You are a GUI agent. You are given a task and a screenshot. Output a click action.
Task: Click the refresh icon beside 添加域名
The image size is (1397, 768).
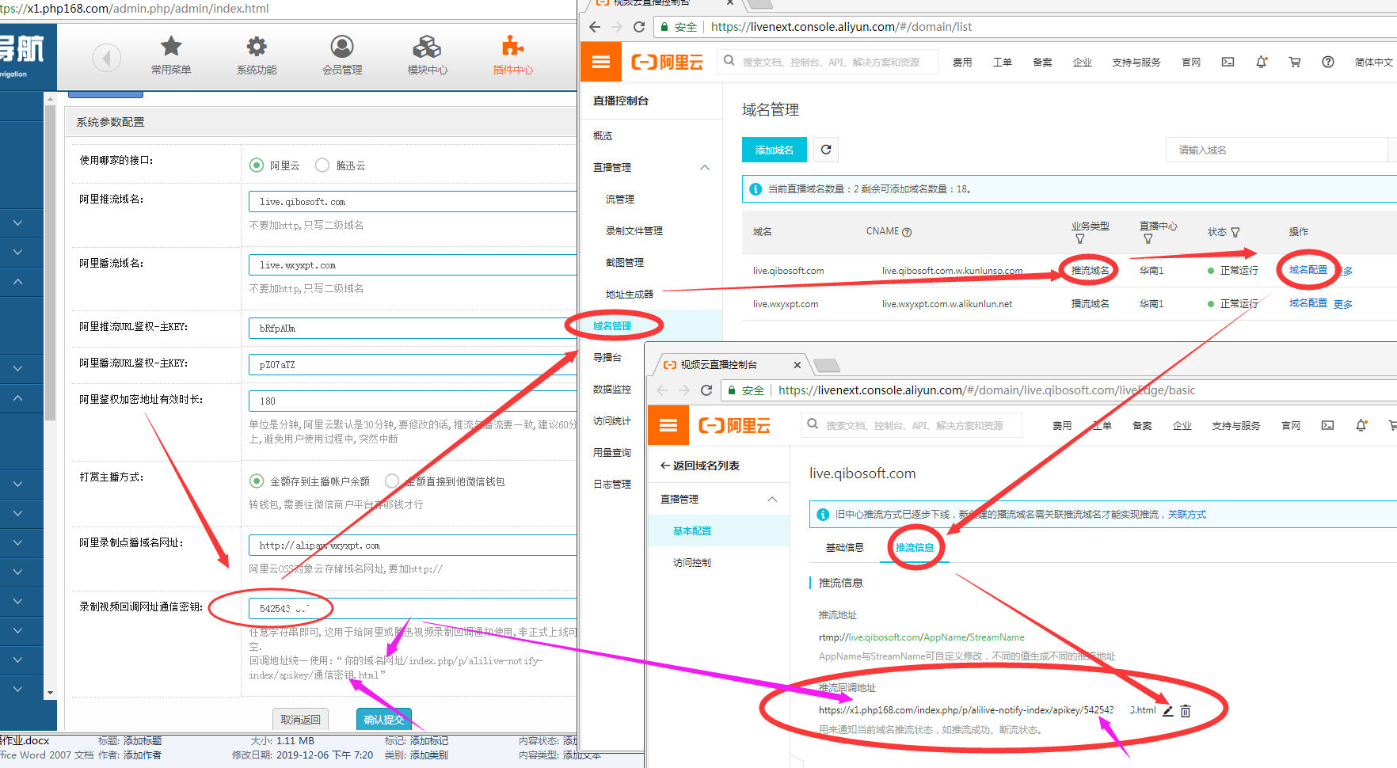(826, 150)
